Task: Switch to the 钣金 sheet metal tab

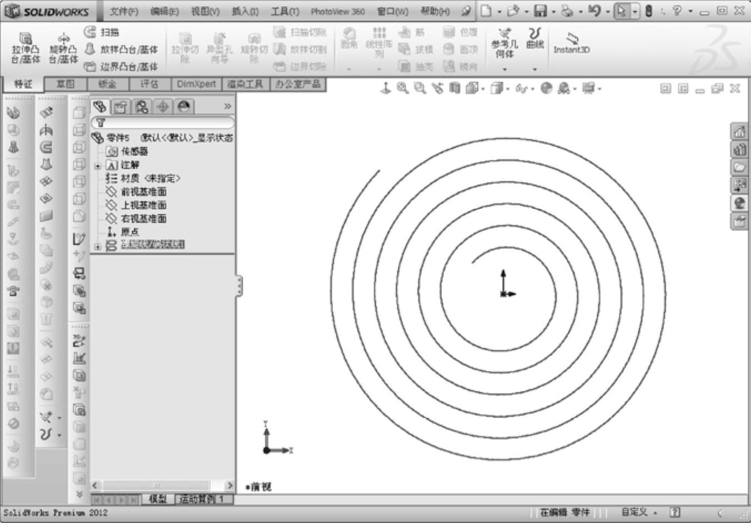Action: (x=108, y=84)
